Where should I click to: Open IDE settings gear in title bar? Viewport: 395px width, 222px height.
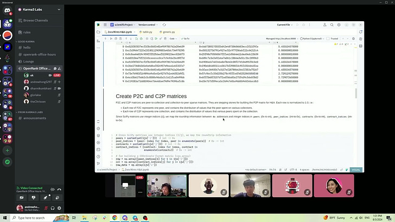(339, 25)
